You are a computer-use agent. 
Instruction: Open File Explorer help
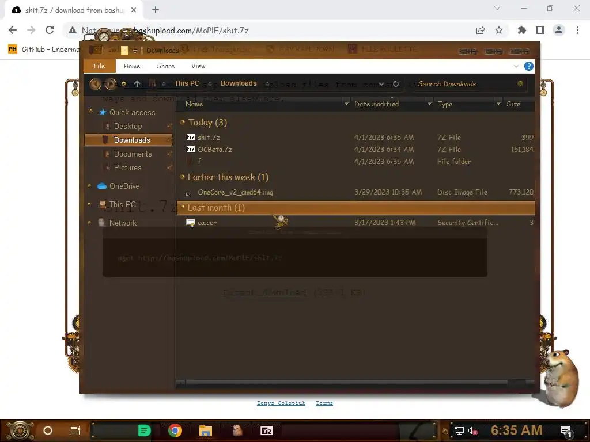(x=529, y=67)
